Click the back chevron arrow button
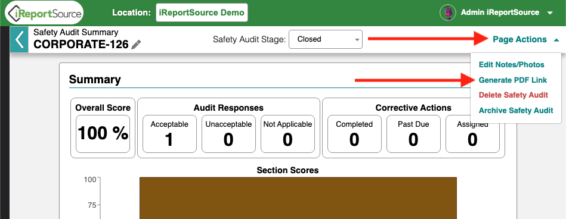The image size is (566, 219). point(19,40)
